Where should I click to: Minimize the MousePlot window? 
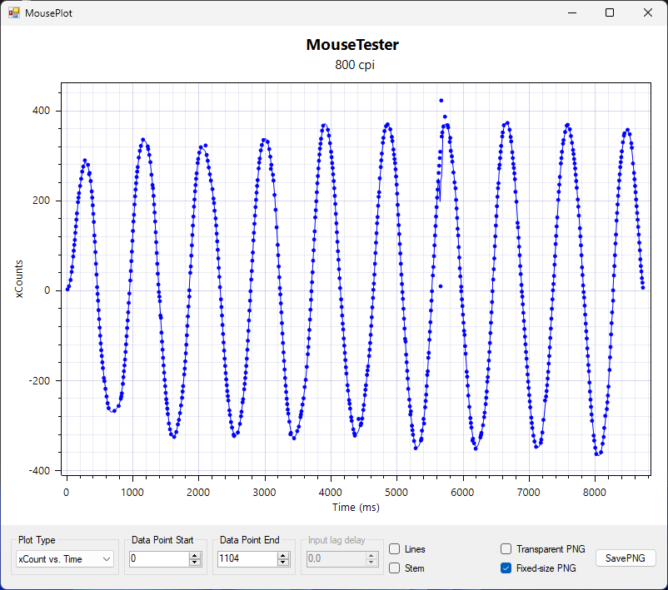pos(572,12)
